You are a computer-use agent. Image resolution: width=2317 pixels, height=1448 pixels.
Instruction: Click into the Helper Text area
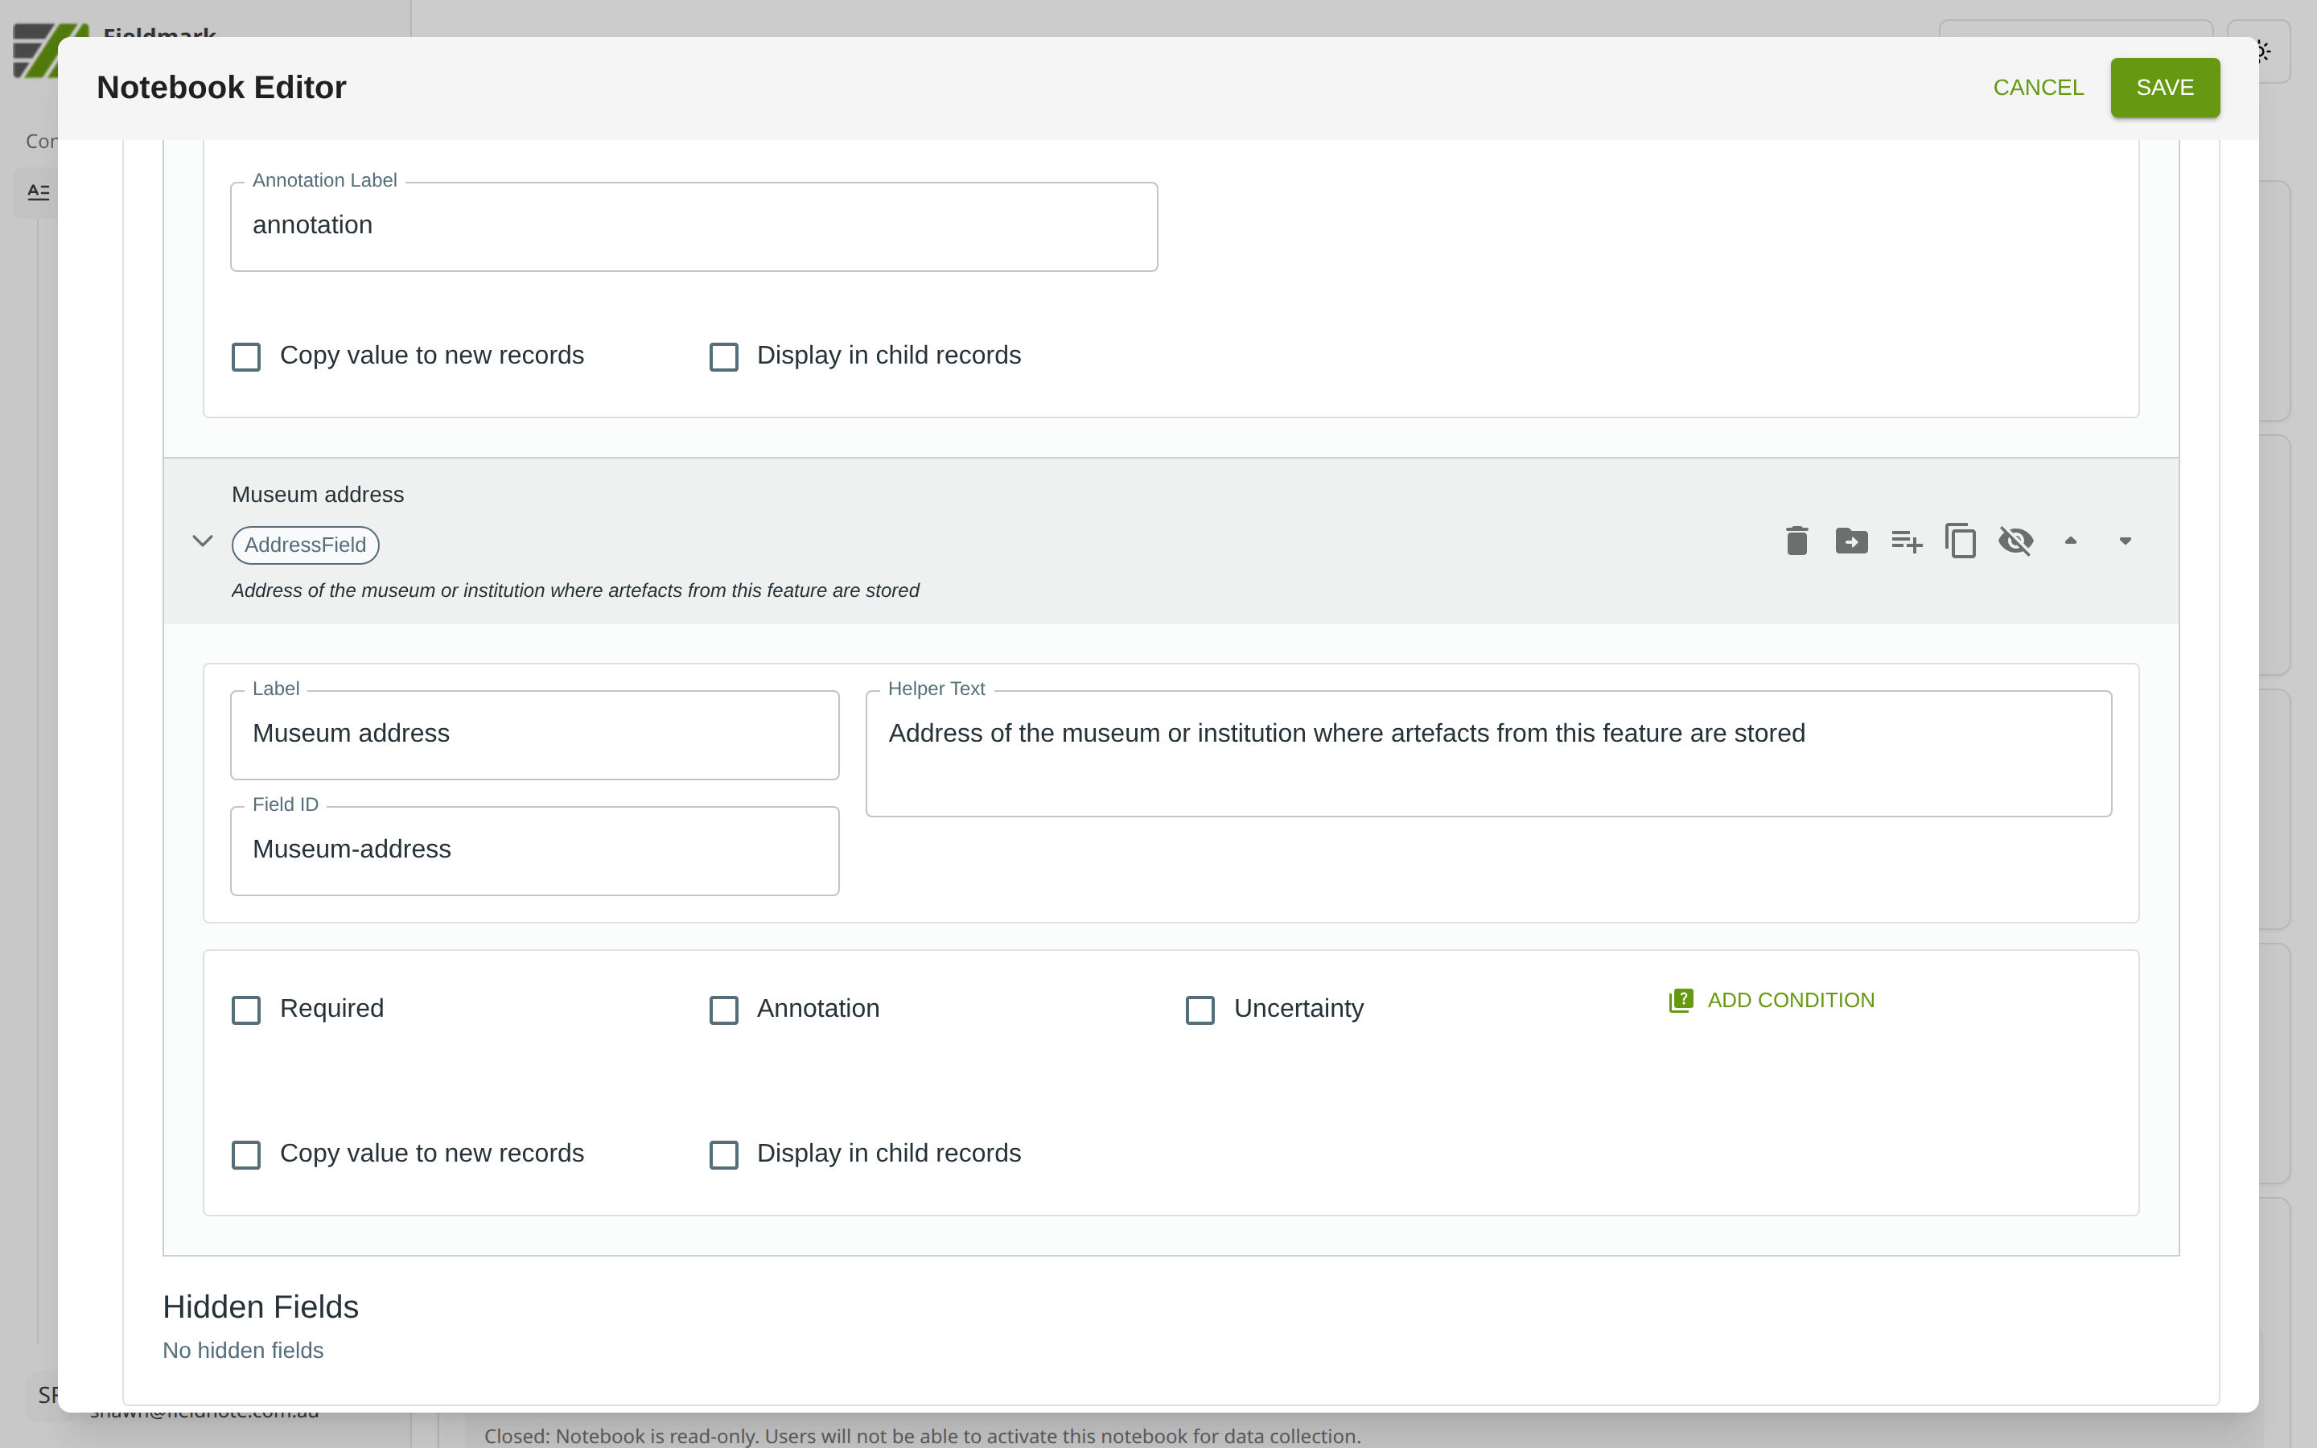coord(1488,753)
